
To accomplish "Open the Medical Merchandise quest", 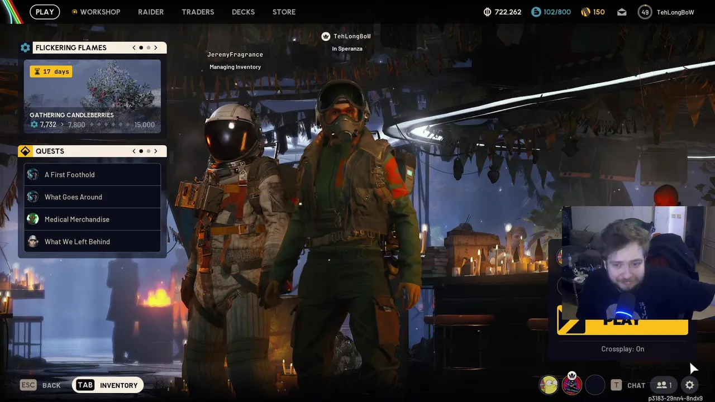I will pyautogui.click(x=92, y=219).
